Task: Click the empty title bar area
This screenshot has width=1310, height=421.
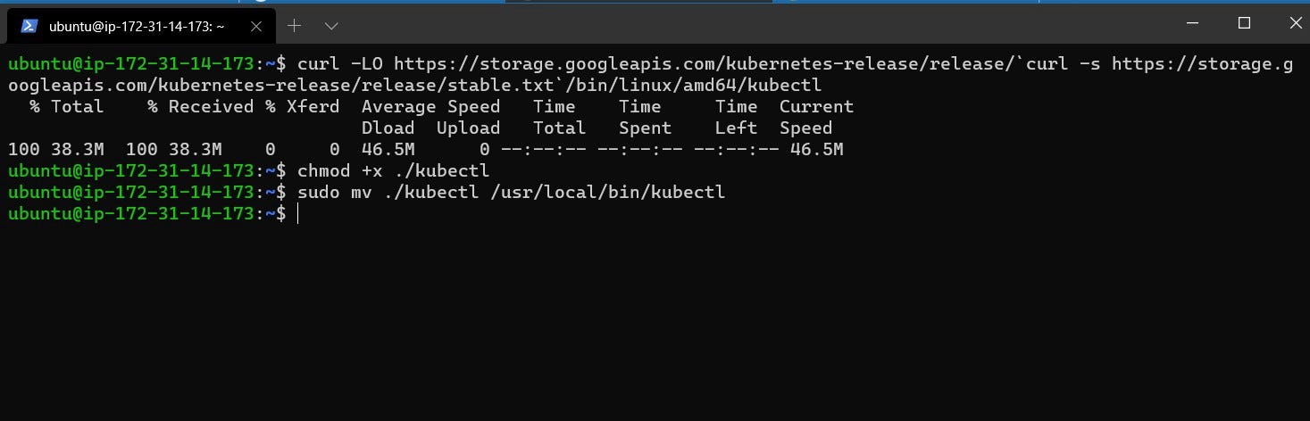Action: point(750,25)
